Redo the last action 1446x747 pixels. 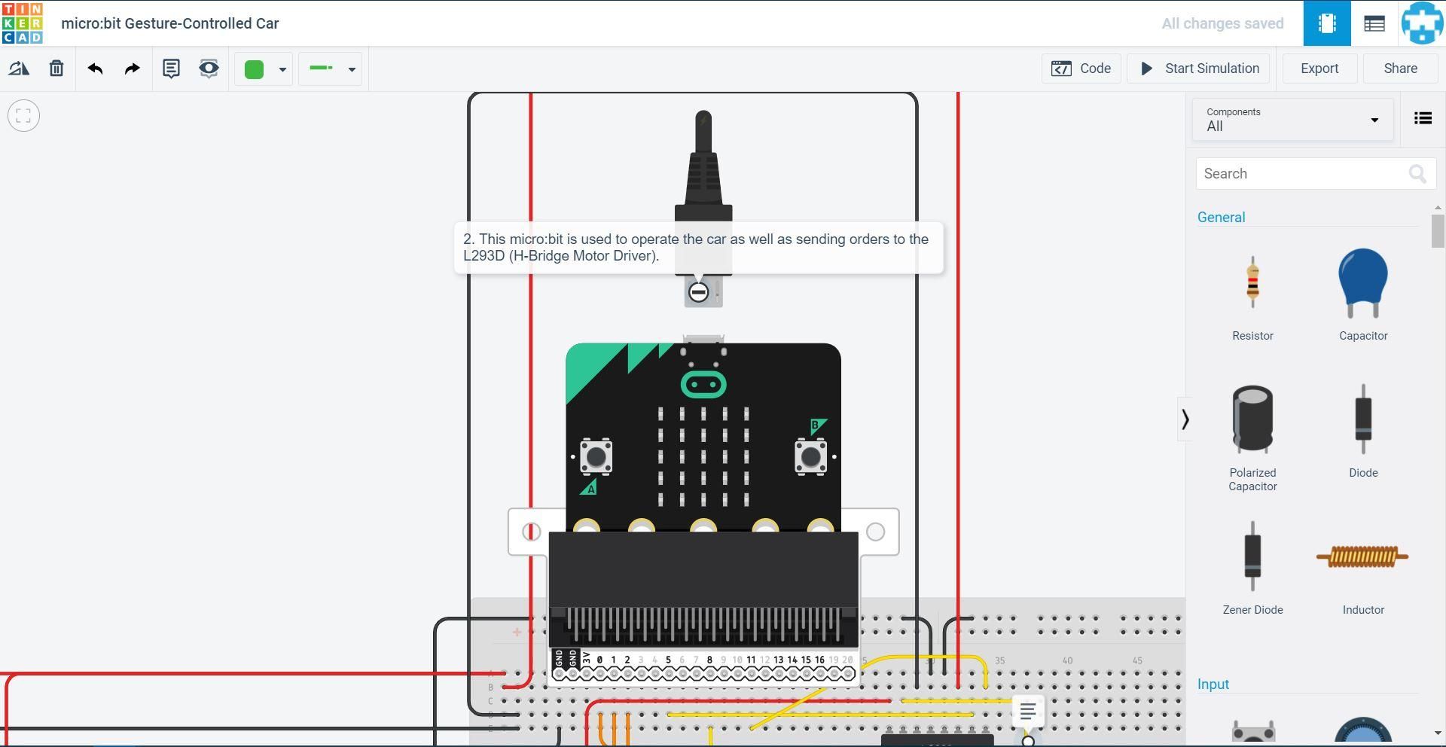pyautogui.click(x=131, y=68)
